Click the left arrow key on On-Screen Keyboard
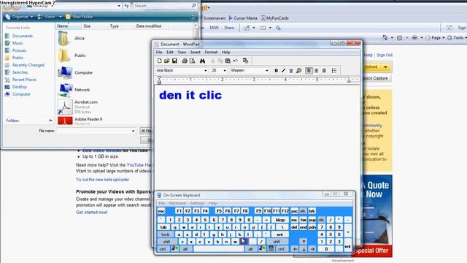 (x=295, y=248)
